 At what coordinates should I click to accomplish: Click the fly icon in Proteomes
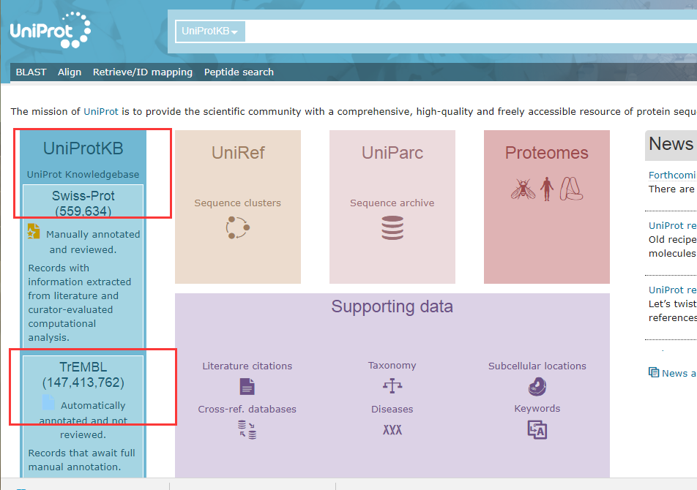pos(523,189)
